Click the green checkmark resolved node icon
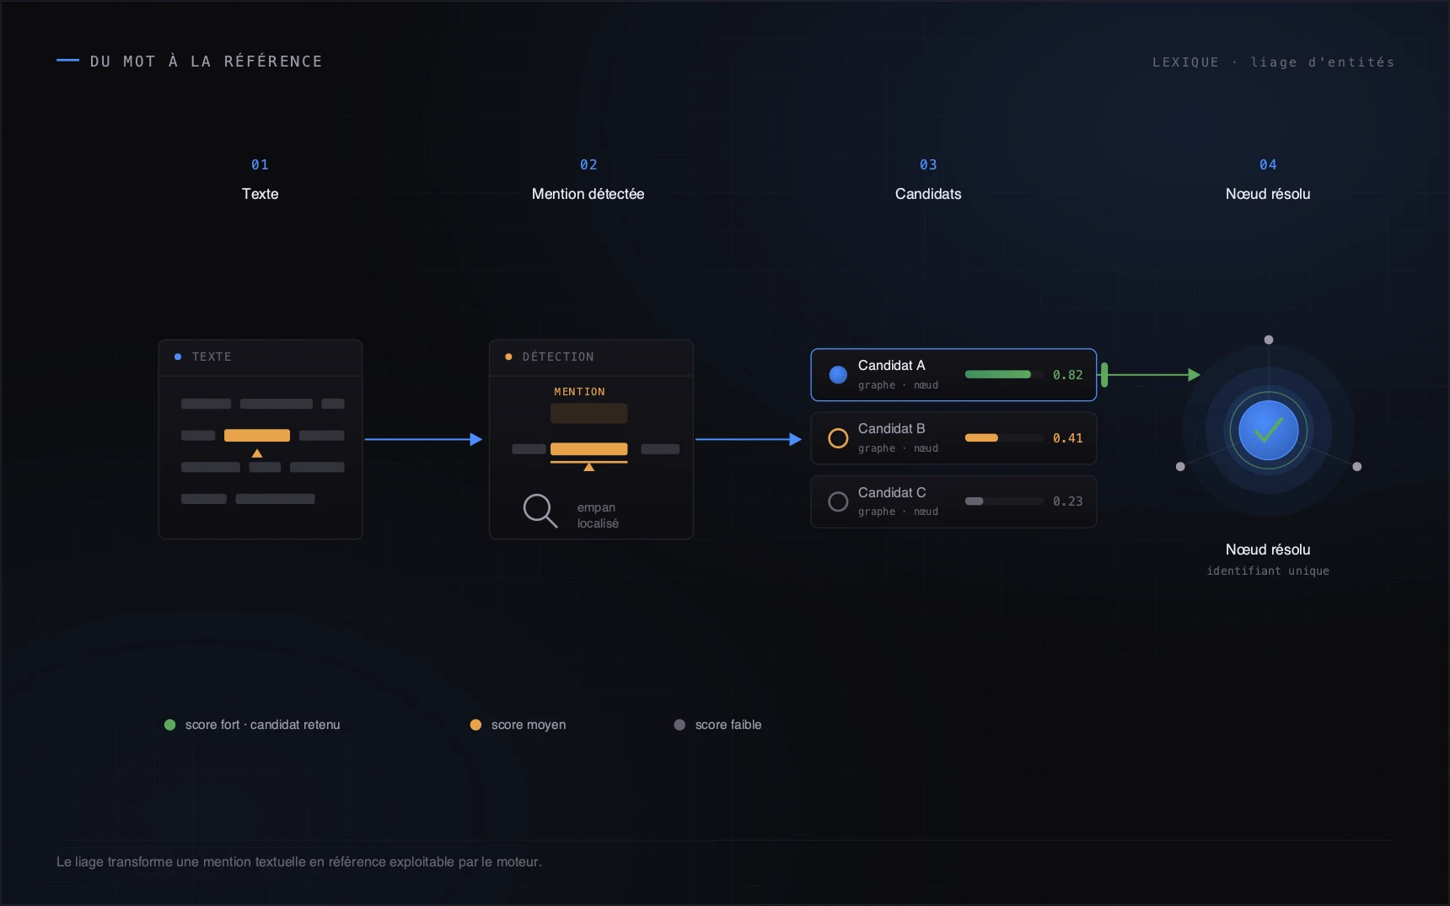Image resolution: width=1450 pixels, height=906 pixels. pos(1268,431)
